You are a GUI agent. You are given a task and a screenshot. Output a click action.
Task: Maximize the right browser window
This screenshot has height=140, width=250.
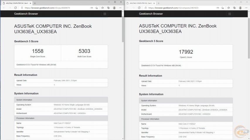[x=241, y=2]
